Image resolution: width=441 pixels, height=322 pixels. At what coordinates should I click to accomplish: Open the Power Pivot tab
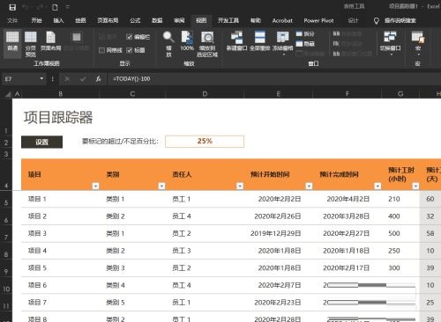tap(318, 20)
